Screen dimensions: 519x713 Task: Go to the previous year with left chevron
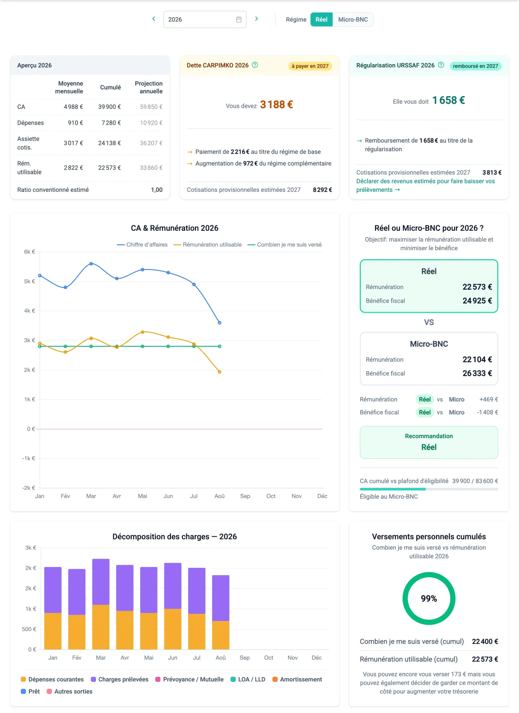(154, 19)
